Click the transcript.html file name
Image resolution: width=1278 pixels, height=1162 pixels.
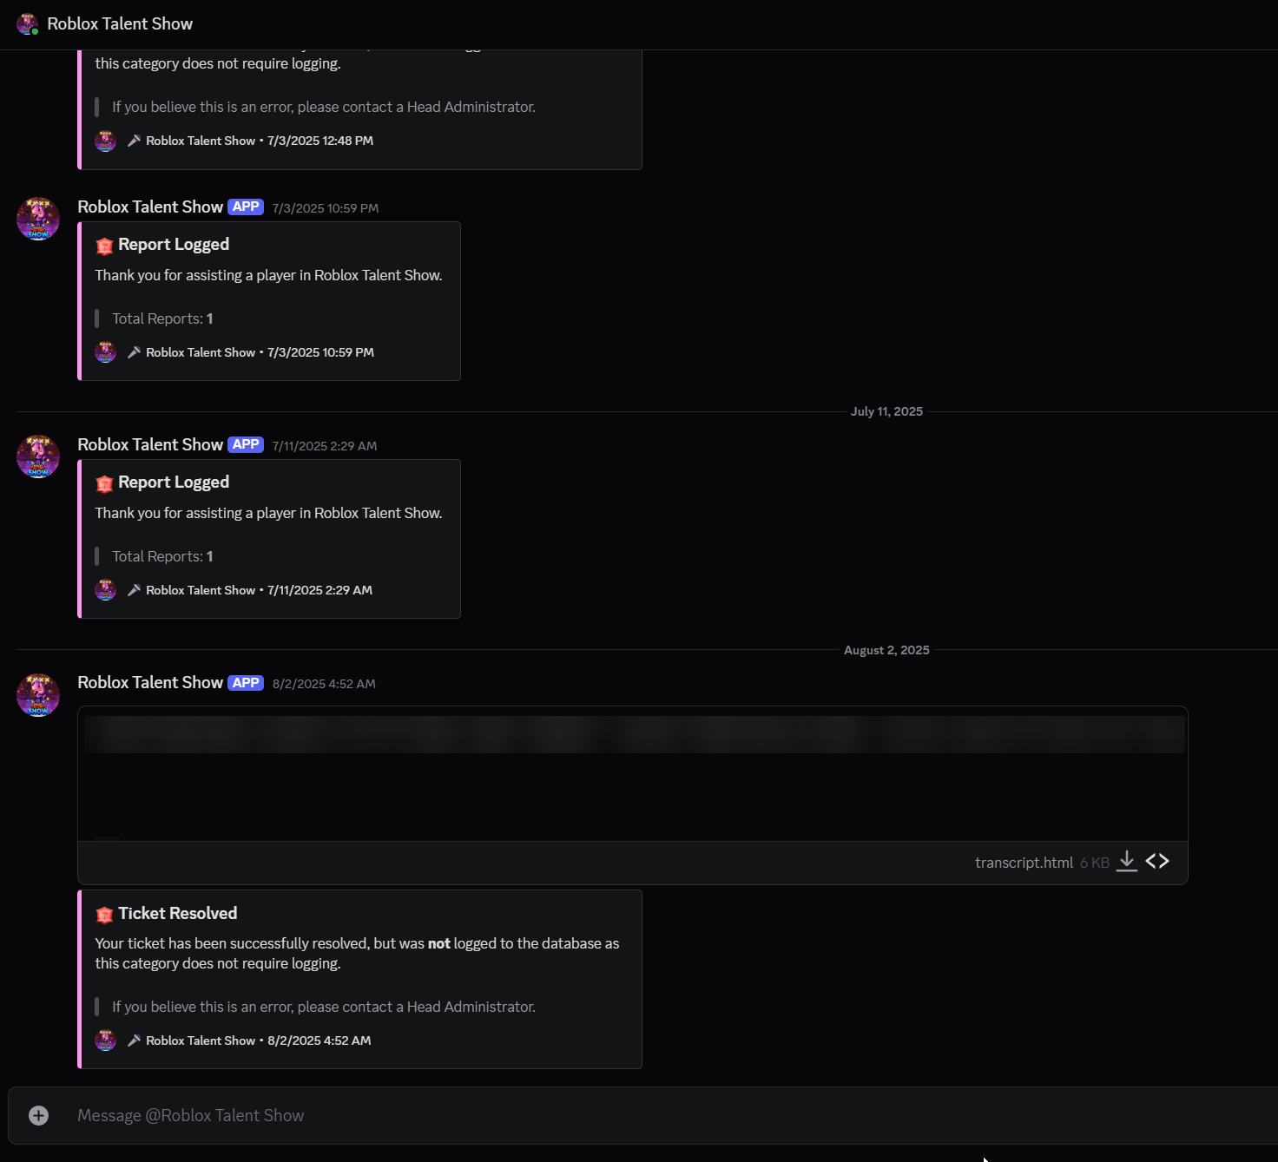[1024, 862]
